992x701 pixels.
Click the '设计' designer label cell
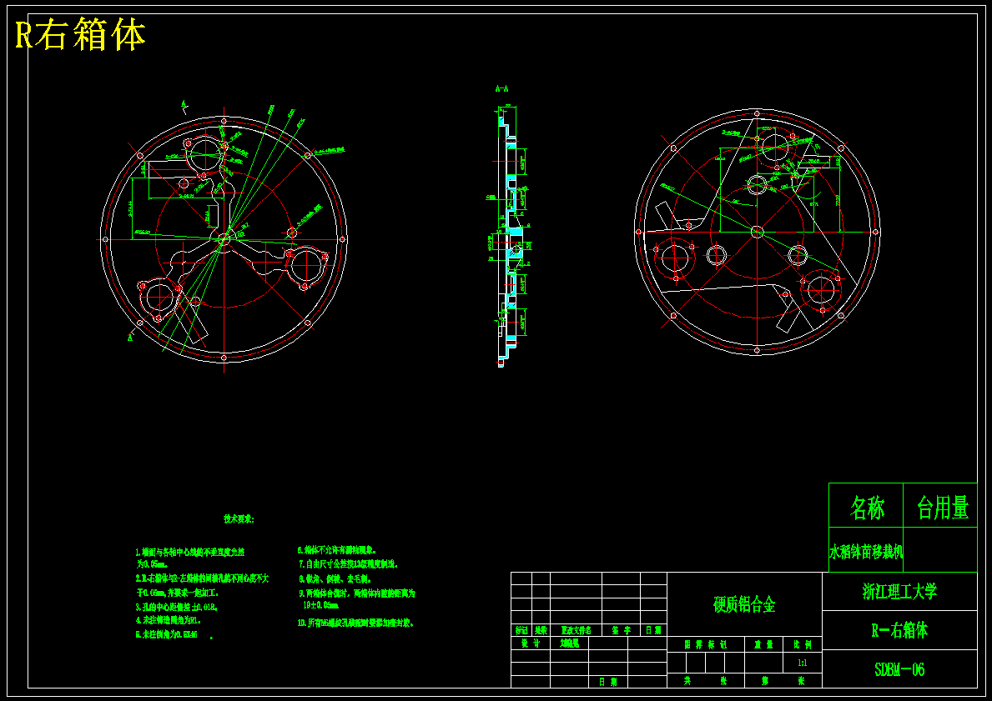coord(530,643)
